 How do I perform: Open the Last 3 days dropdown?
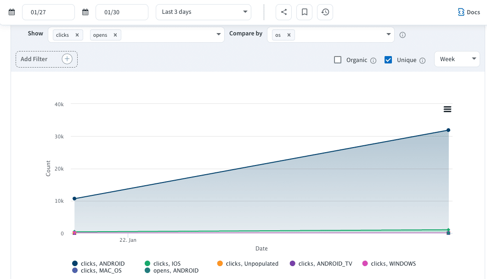click(203, 12)
